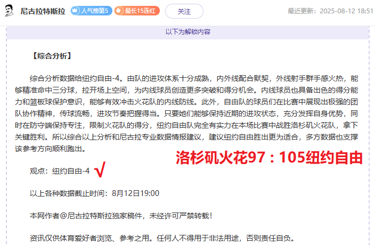The width and height of the screenshot is (375, 245).
Task: Follow the author with the 关注 button
Action: pyautogui.click(x=184, y=11)
